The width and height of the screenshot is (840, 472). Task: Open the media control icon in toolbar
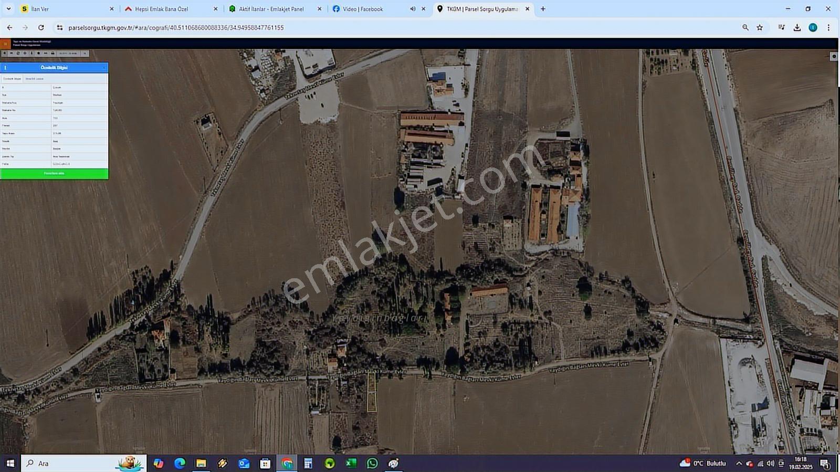(x=781, y=27)
